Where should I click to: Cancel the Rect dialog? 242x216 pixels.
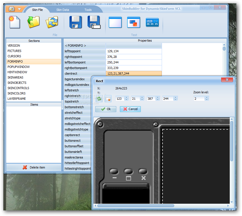130,109
